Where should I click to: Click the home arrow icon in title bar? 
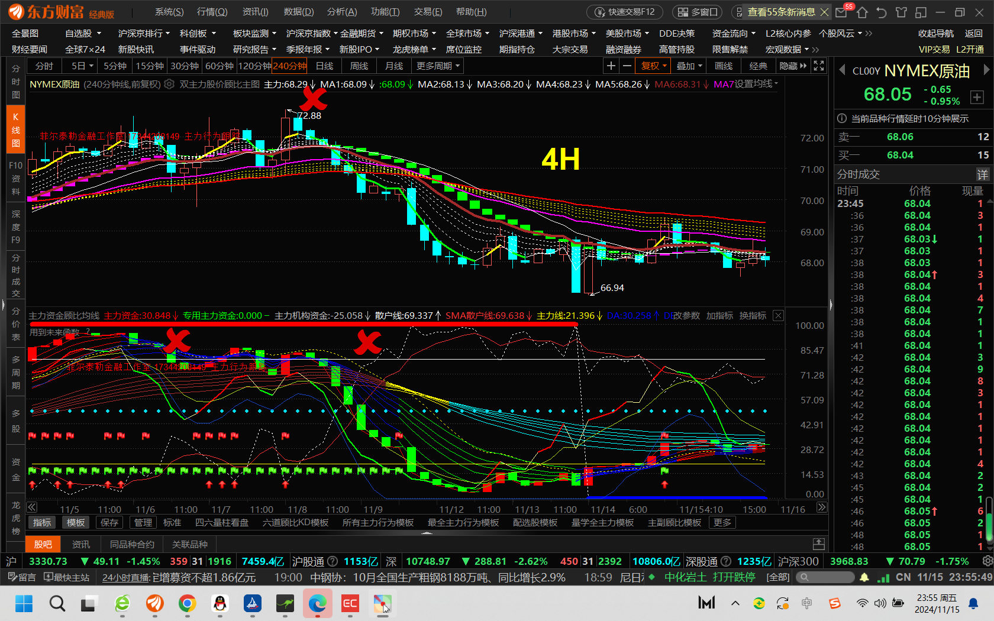pos(862,12)
